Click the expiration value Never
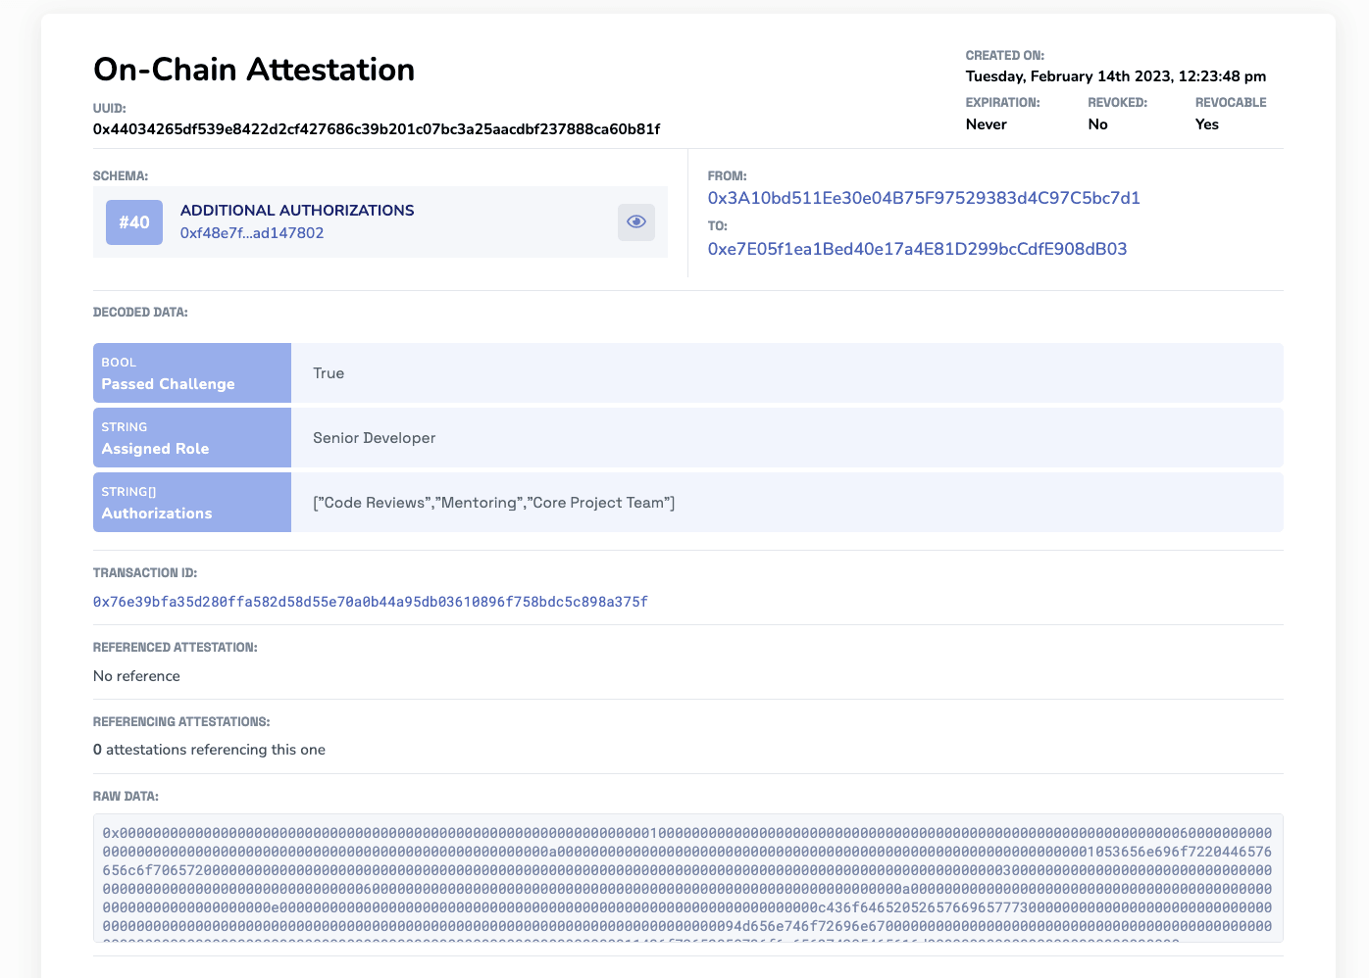Viewport: 1369px width, 978px height. pos(987,124)
